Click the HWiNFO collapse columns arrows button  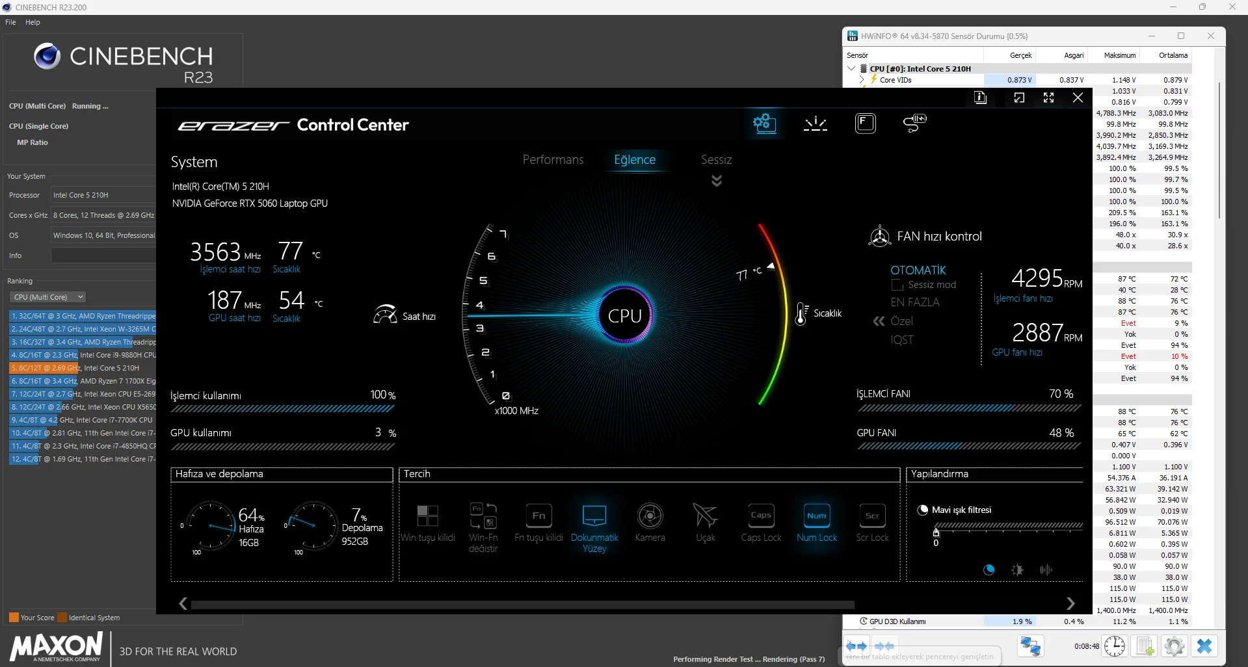(x=884, y=646)
